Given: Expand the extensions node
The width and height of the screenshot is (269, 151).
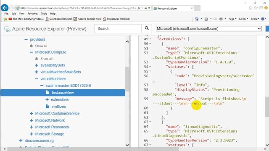Looking at the screenshot, I should click(x=47, y=100).
